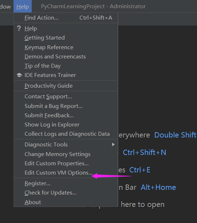Choose Submit Feedback...
The height and width of the screenshot is (223, 197).
pyautogui.click(x=66, y=115)
